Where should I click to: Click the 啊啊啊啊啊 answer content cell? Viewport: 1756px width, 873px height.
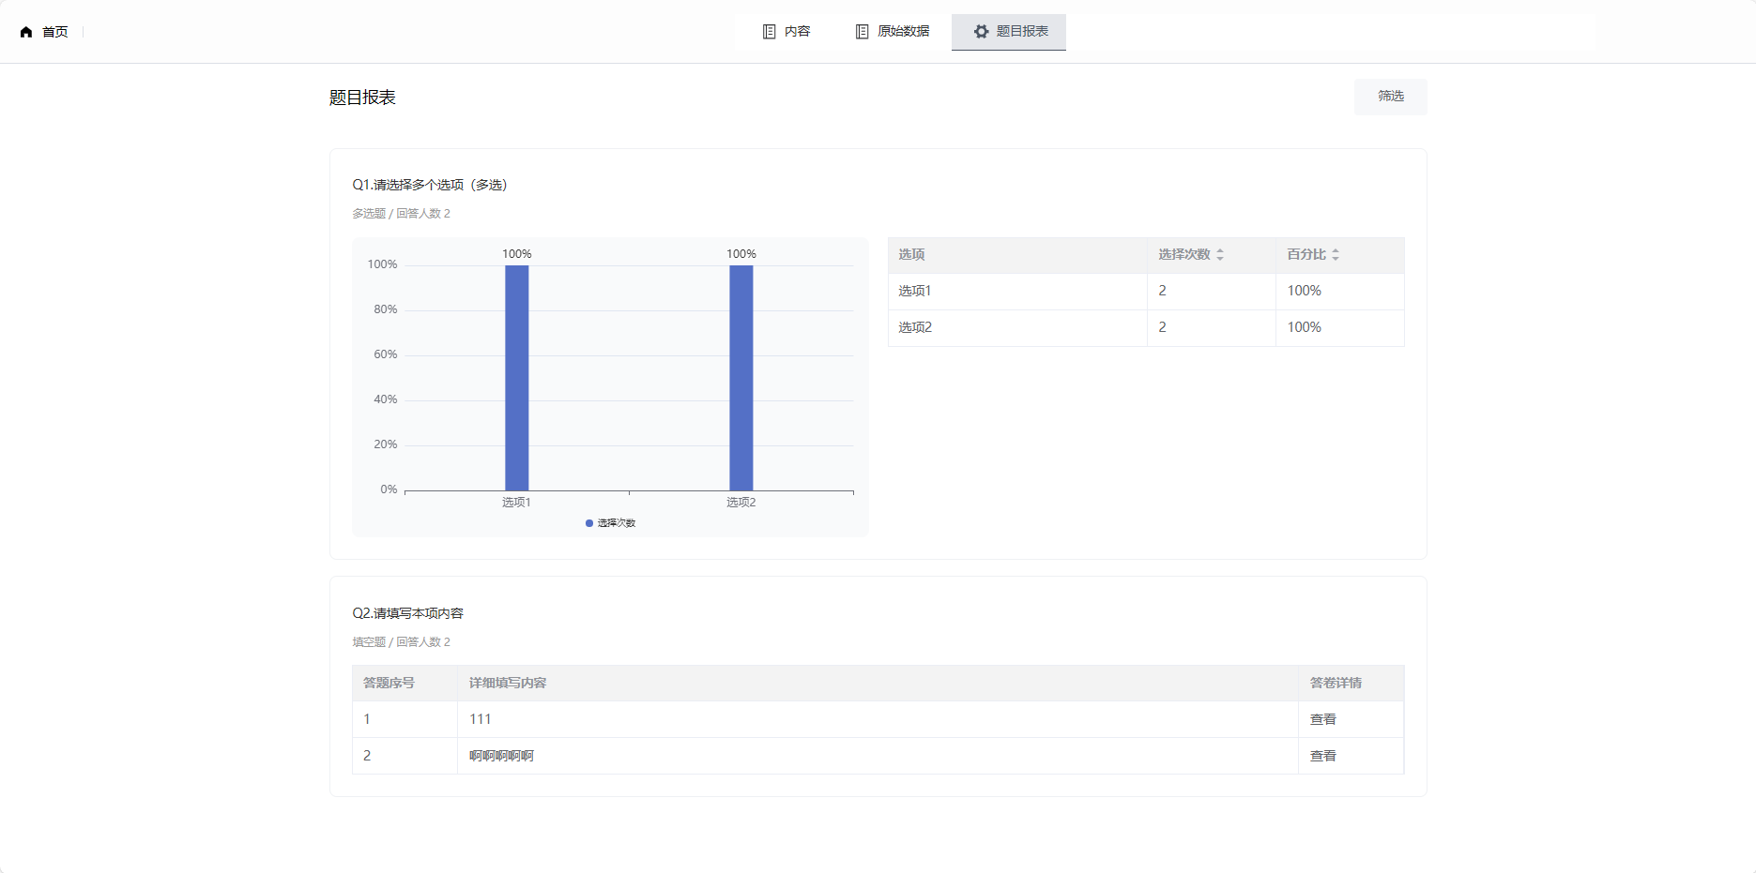[x=878, y=757]
